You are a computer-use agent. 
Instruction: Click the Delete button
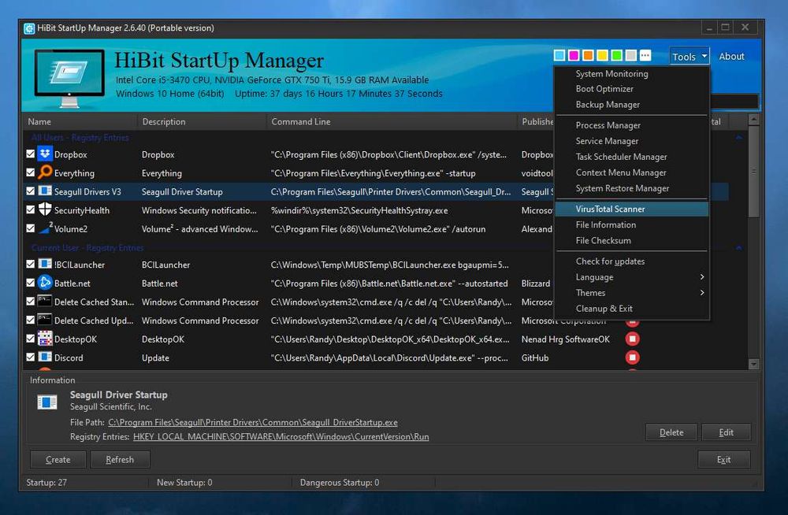click(671, 432)
